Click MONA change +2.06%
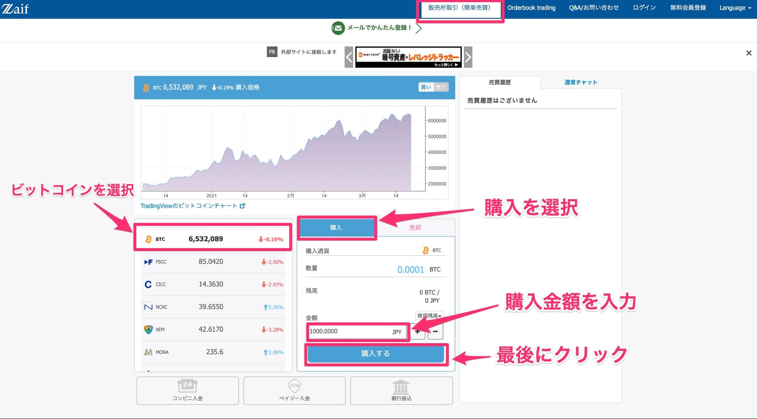 (273, 352)
